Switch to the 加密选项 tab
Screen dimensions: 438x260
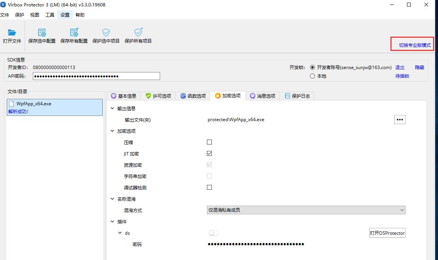point(228,96)
